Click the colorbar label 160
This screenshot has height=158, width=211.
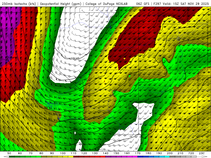click(x=127, y=153)
